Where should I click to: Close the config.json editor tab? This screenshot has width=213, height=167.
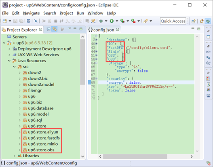(118, 30)
